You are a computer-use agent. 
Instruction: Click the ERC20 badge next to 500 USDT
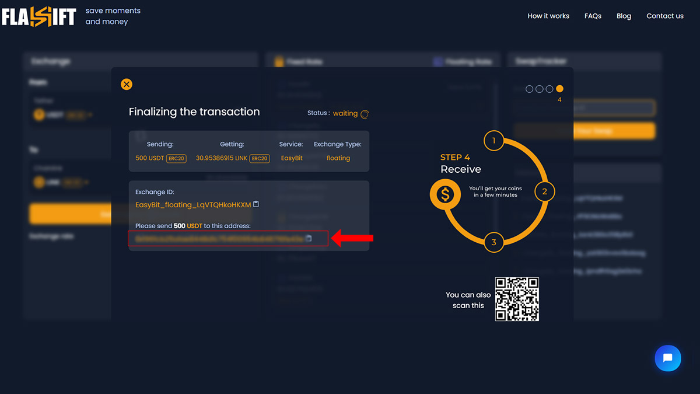[176, 158]
